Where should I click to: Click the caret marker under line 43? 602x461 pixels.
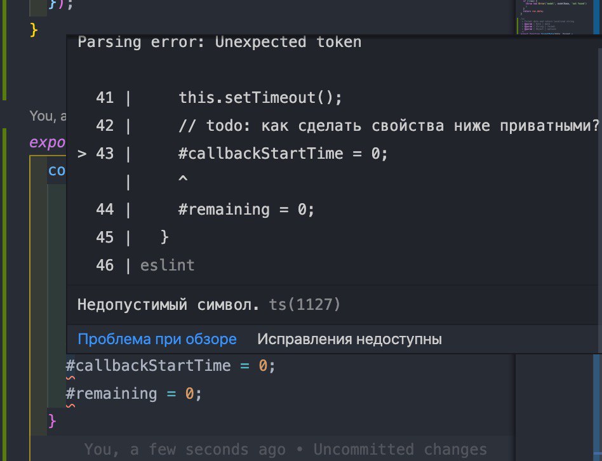pos(183,181)
